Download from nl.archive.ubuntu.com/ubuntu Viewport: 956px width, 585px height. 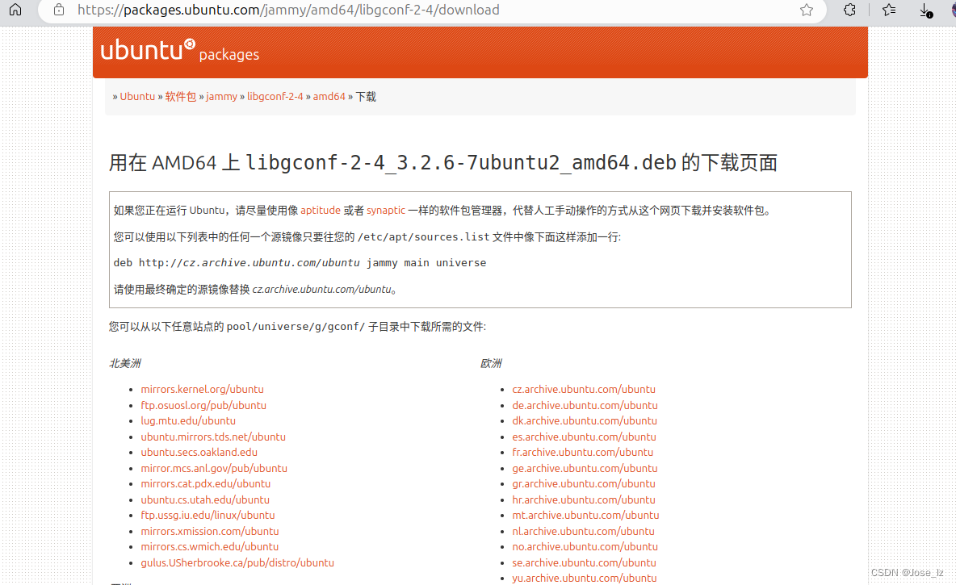pos(584,531)
